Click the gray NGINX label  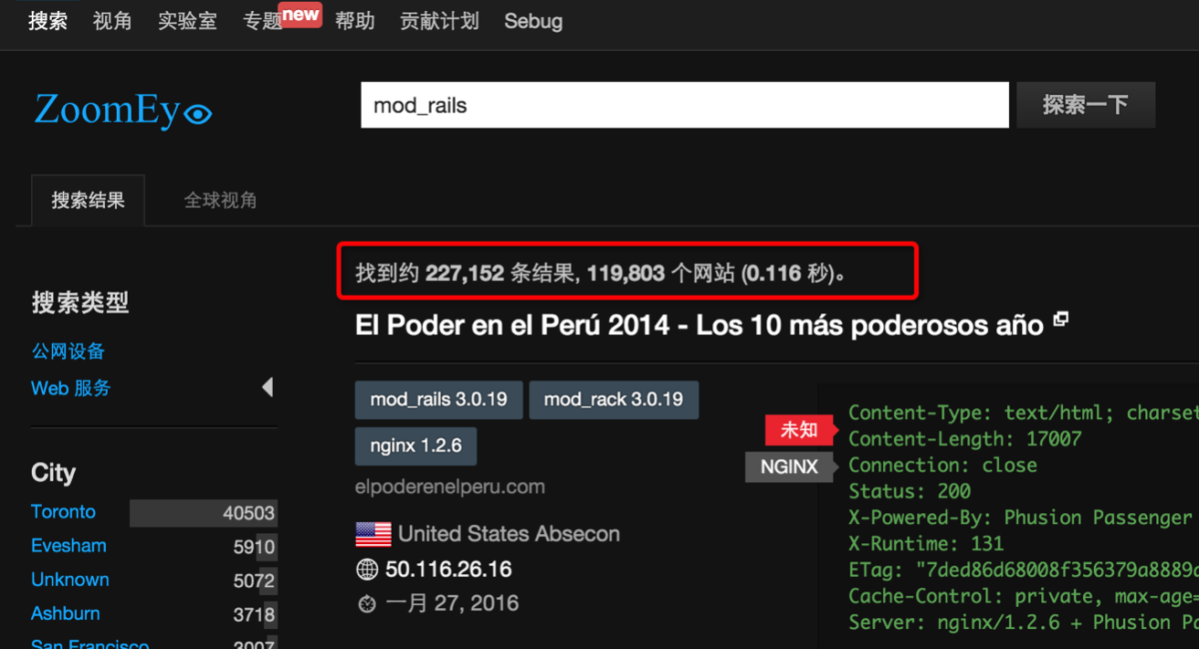788,466
